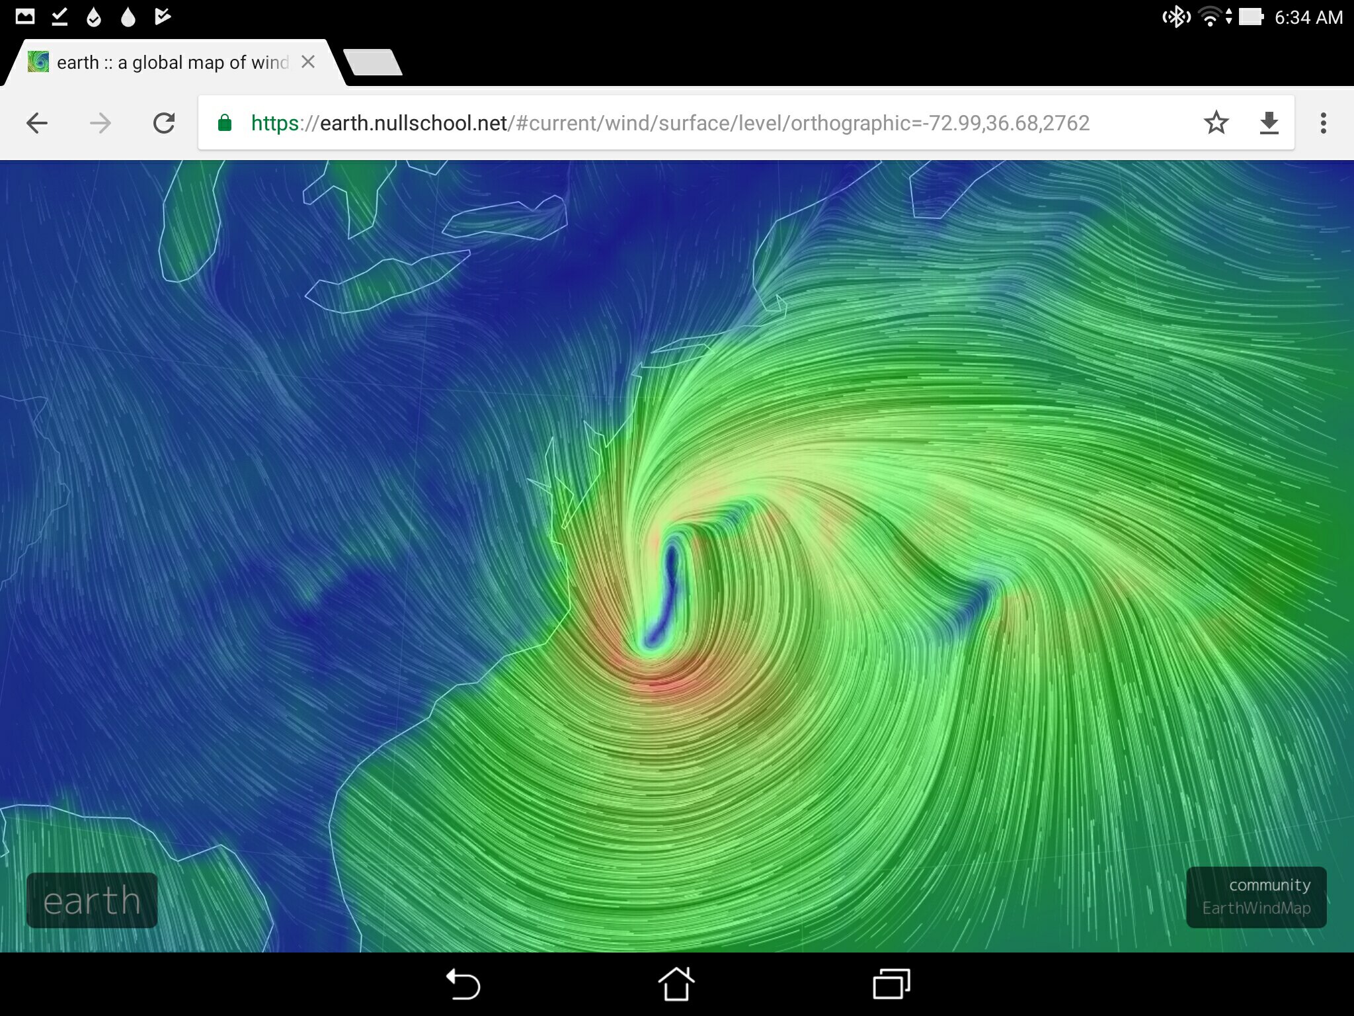Open the second water drop notification

128,17
